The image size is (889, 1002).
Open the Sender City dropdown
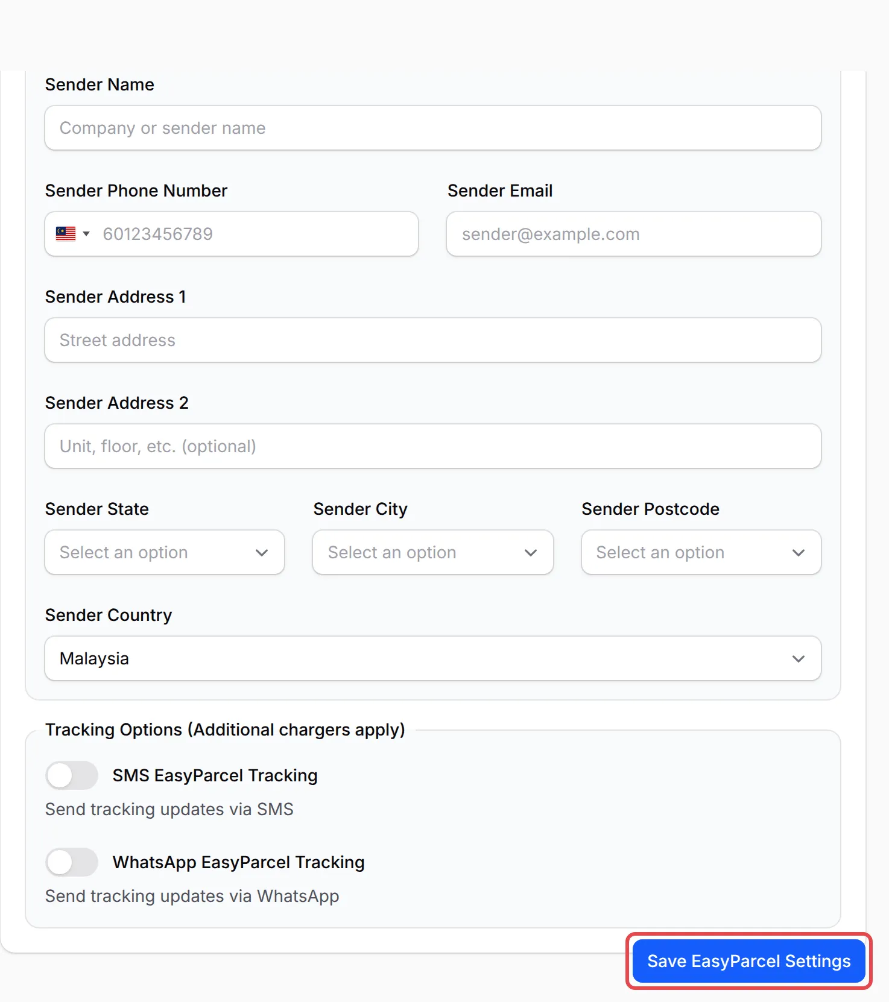tap(433, 552)
